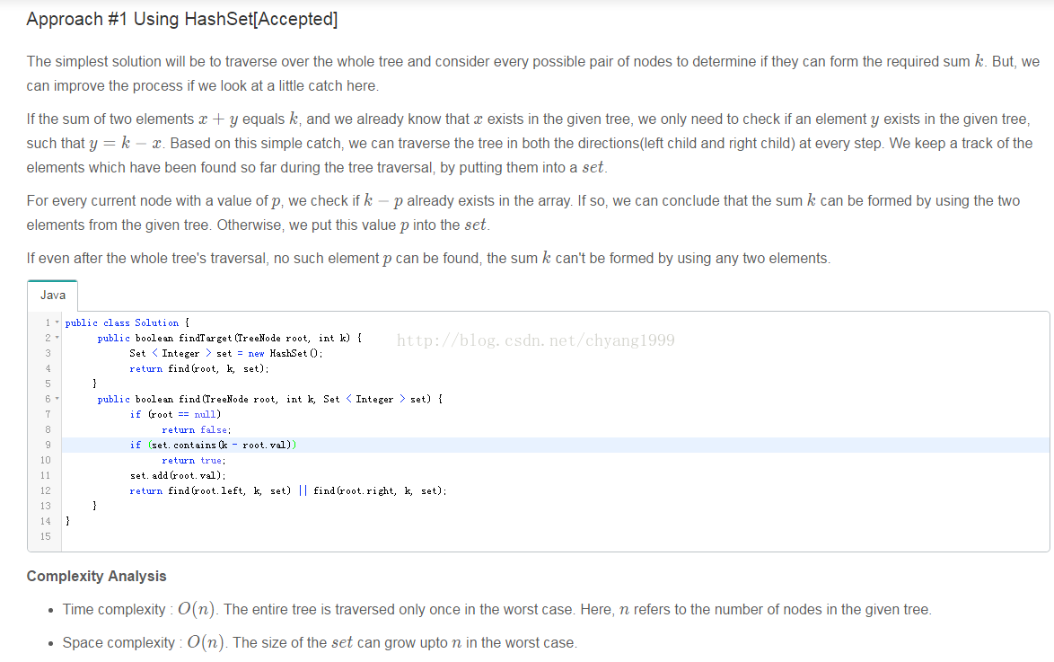Click the 'return true;' statement
This screenshot has width=1054, height=662.
[193, 460]
